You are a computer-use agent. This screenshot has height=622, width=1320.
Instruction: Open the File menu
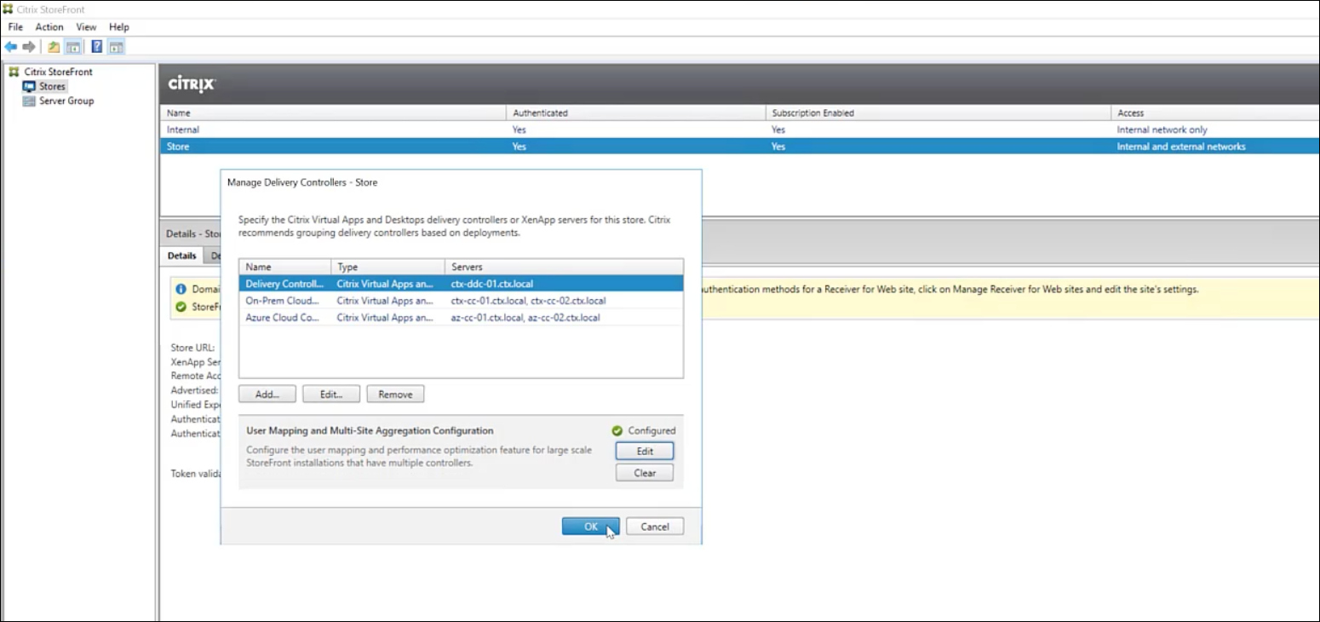coord(15,27)
